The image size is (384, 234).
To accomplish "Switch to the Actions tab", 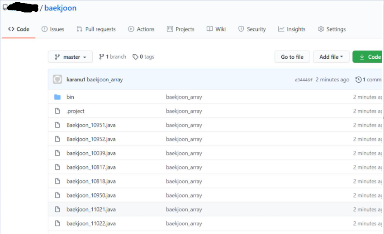I will pos(141,29).
